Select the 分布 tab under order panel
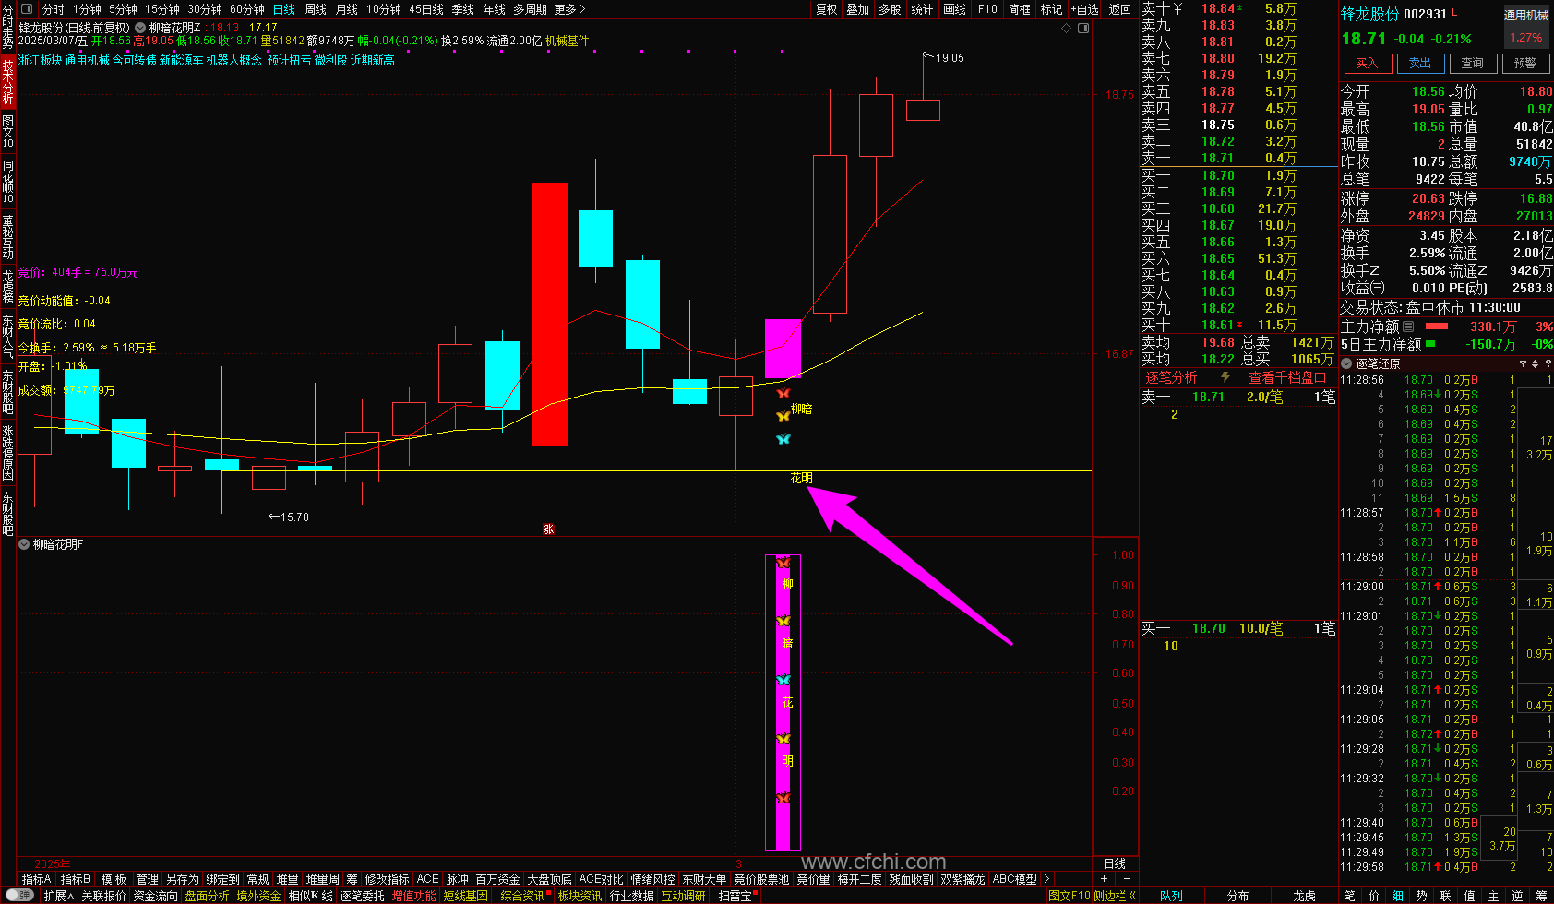1554x904 pixels. point(1237,896)
